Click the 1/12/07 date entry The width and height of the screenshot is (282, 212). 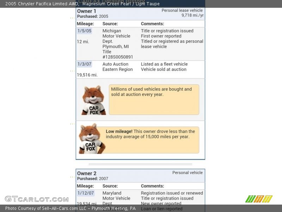click(x=86, y=193)
